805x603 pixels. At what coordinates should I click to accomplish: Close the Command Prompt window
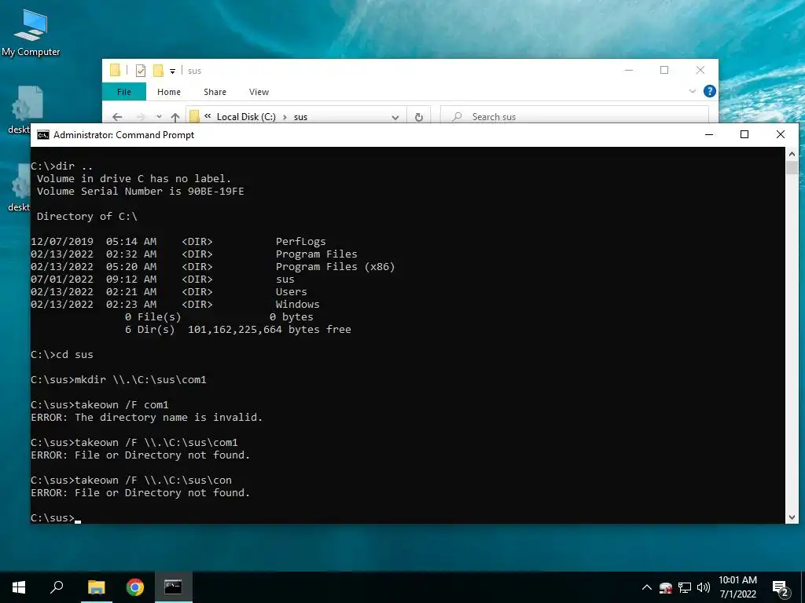click(x=781, y=134)
